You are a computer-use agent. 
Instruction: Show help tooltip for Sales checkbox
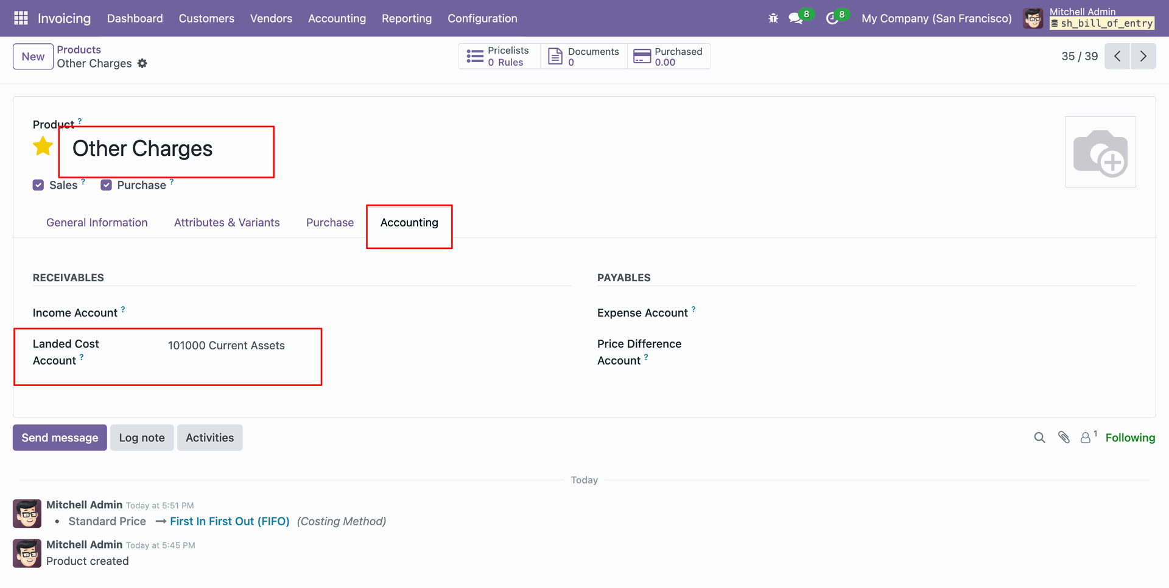[x=83, y=181]
